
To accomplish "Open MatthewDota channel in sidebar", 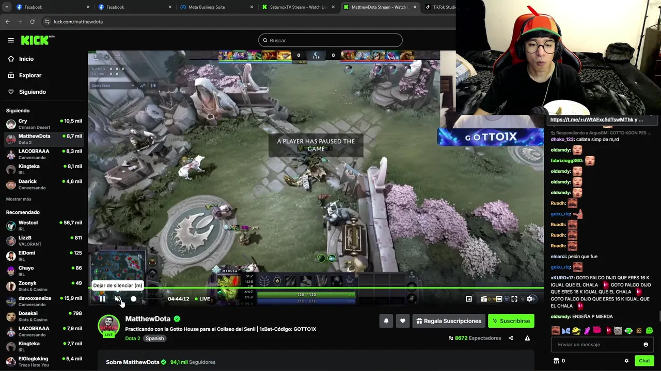I will click(44, 139).
